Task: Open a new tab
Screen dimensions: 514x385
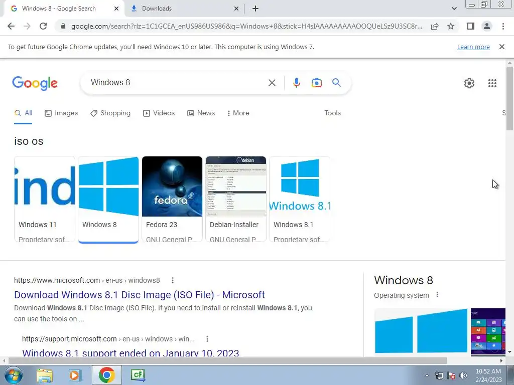Action: (255, 9)
